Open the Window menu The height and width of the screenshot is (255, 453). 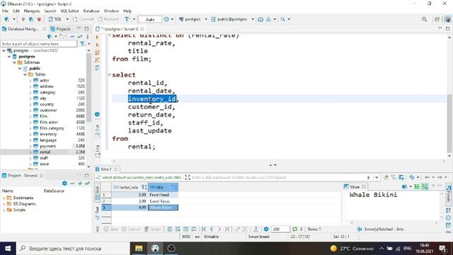click(111, 11)
